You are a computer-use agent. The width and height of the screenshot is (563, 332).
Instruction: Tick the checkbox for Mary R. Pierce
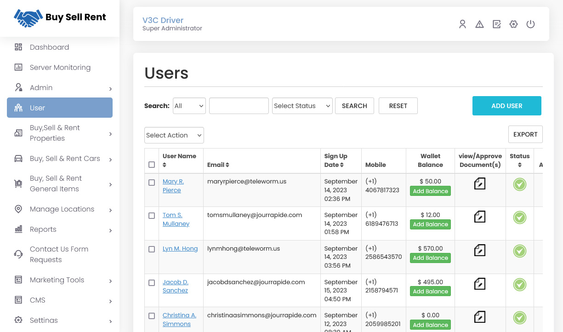[152, 183]
